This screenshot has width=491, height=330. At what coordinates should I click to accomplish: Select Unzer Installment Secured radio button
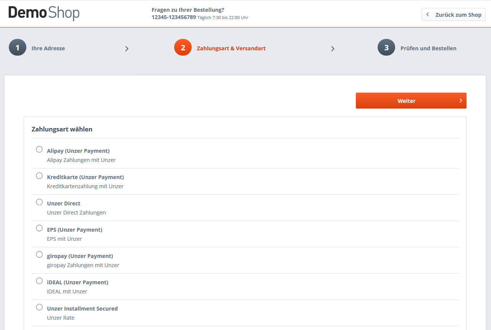pos(39,307)
